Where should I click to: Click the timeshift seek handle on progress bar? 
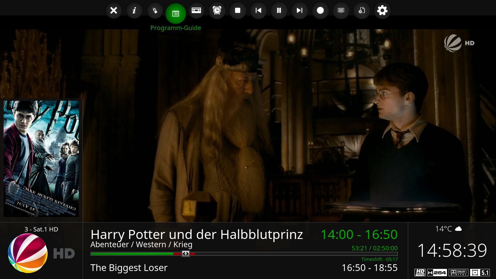185,254
